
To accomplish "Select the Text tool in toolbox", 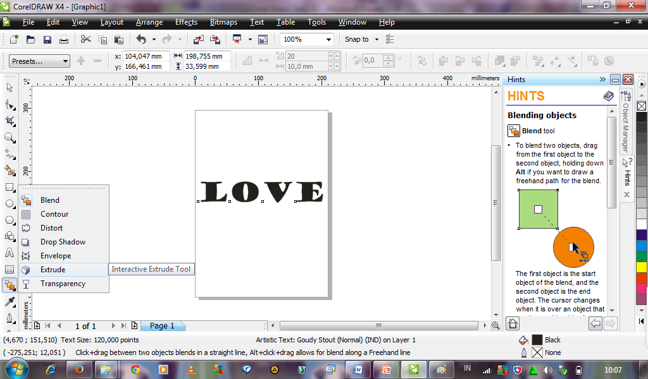I will [x=9, y=253].
